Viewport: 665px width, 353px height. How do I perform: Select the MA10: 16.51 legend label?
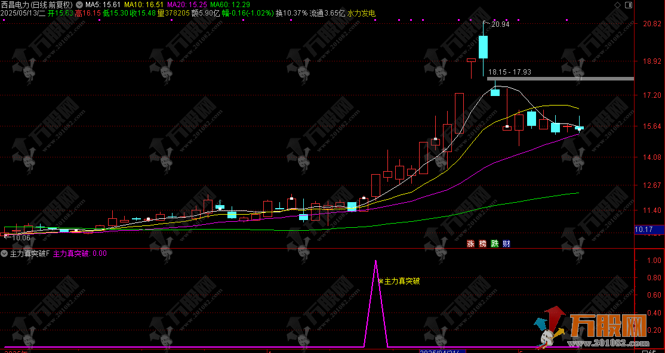point(144,5)
